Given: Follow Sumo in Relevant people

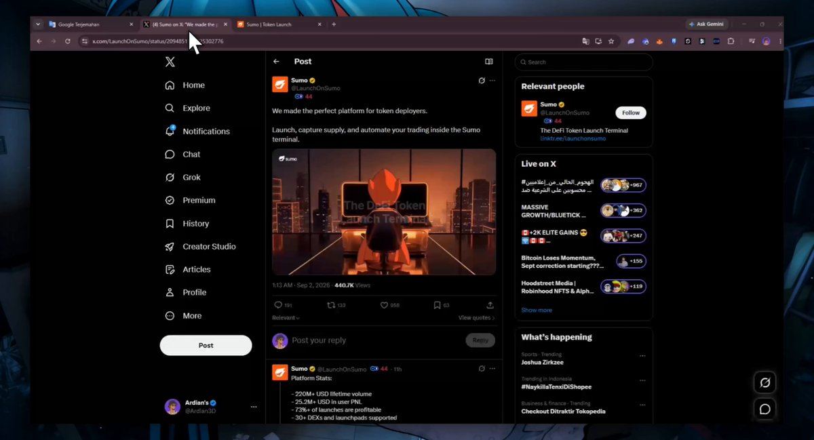Looking at the screenshot, I should pyautogui.click(x=631, y=113).
